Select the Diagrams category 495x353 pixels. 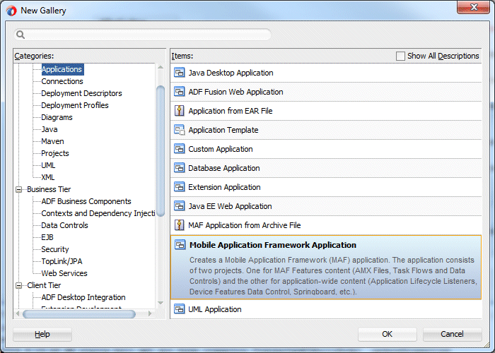[57, 117]
